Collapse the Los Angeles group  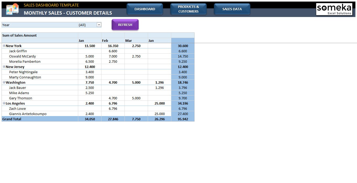point(4,103)
